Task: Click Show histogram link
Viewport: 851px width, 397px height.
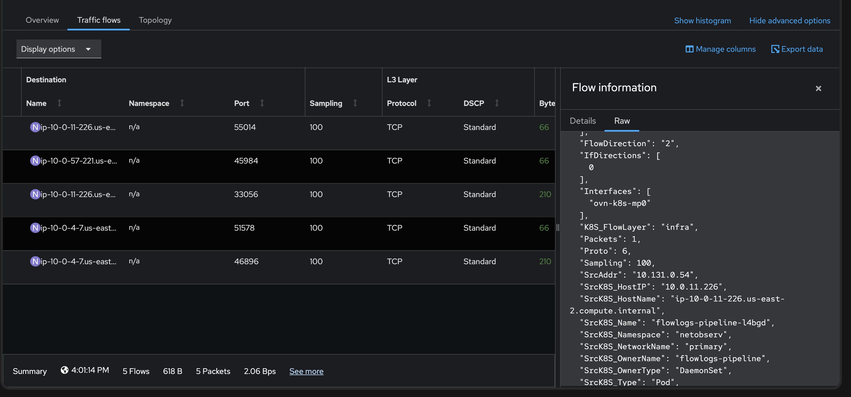Action: pyautogui.click(x=702, y=20)
